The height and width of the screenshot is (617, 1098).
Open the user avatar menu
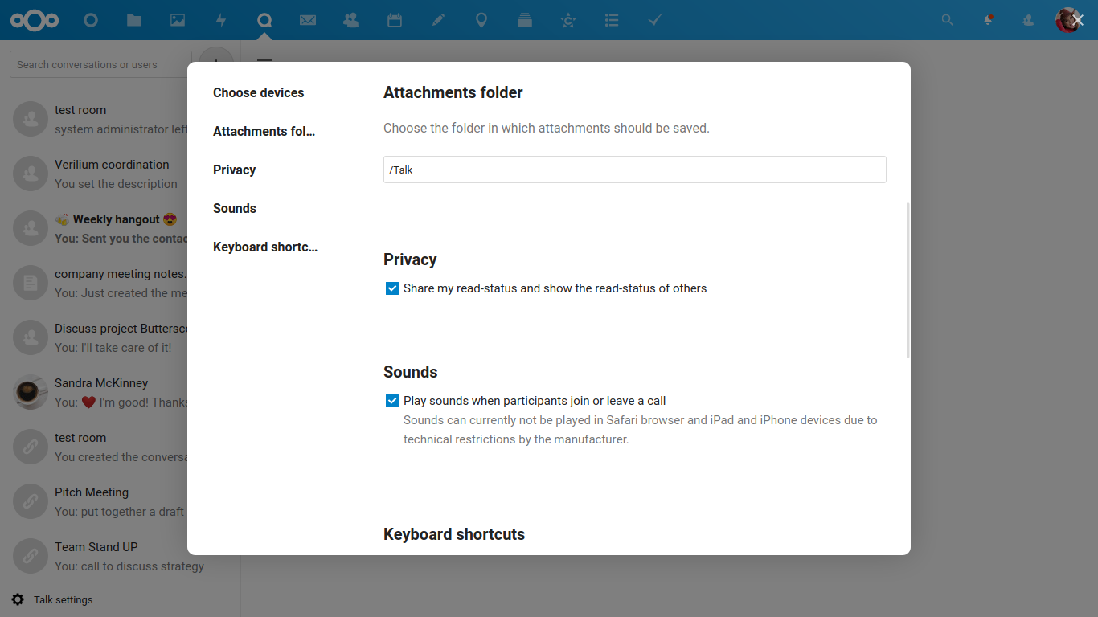(1068, 20)
